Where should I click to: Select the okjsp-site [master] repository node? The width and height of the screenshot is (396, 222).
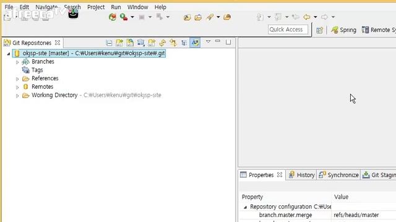pos(89,54)
